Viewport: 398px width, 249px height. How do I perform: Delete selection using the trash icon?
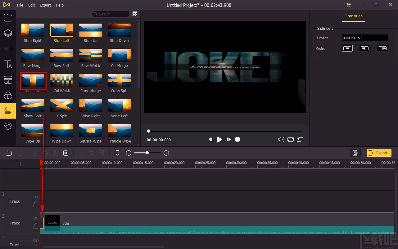[66, 152]
